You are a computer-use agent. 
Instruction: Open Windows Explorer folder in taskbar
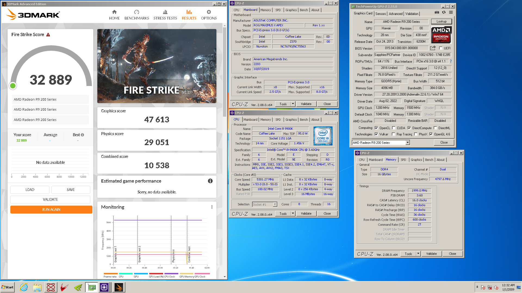[x=37, y=287]
